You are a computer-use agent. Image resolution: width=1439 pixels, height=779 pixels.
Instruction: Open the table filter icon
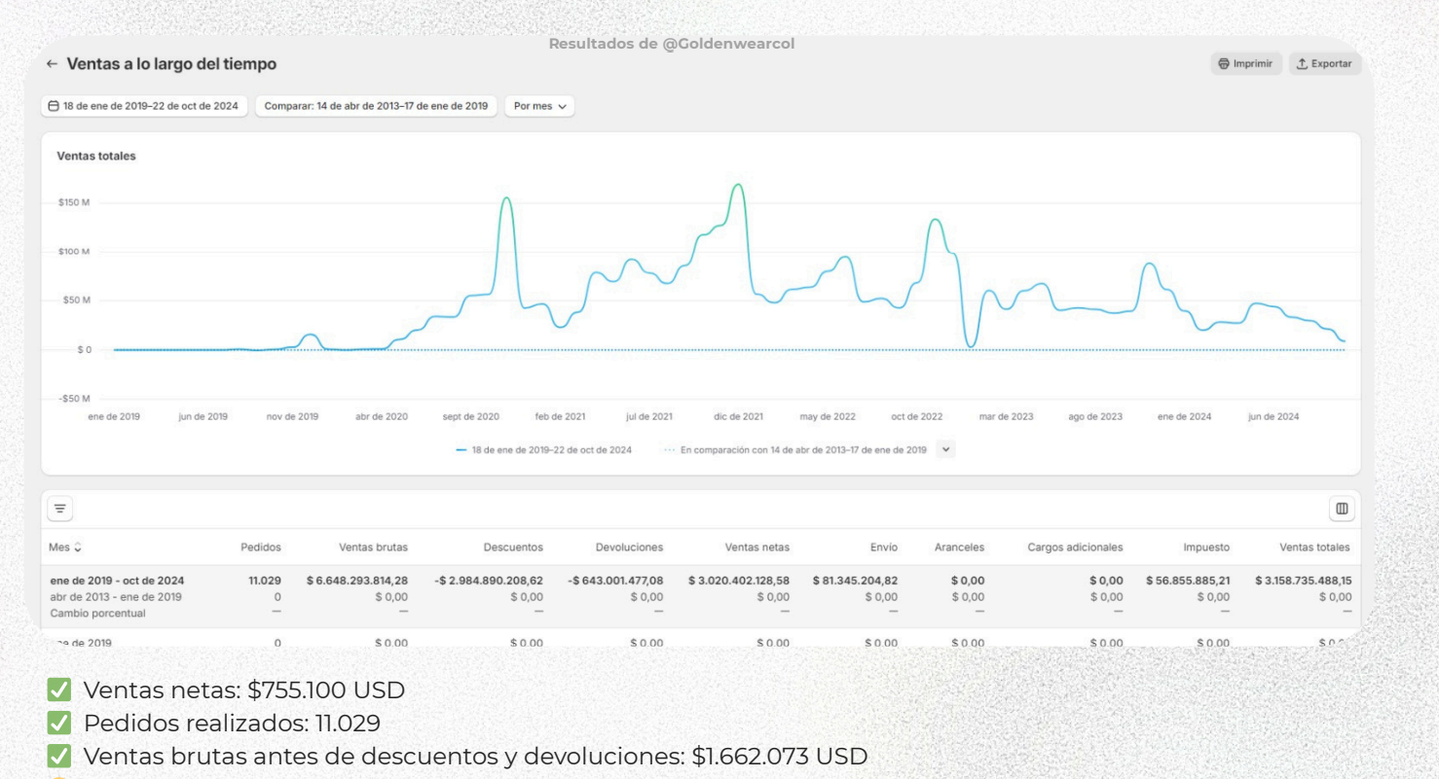[59, 509]
